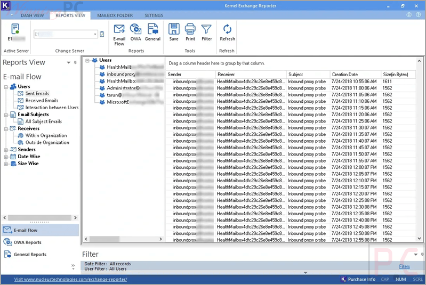Select E-mail Flow in bottom navigation
Image resolution: width=426 pixels, height=285 pixels.
pyautogui.click(x=40, y=230)
